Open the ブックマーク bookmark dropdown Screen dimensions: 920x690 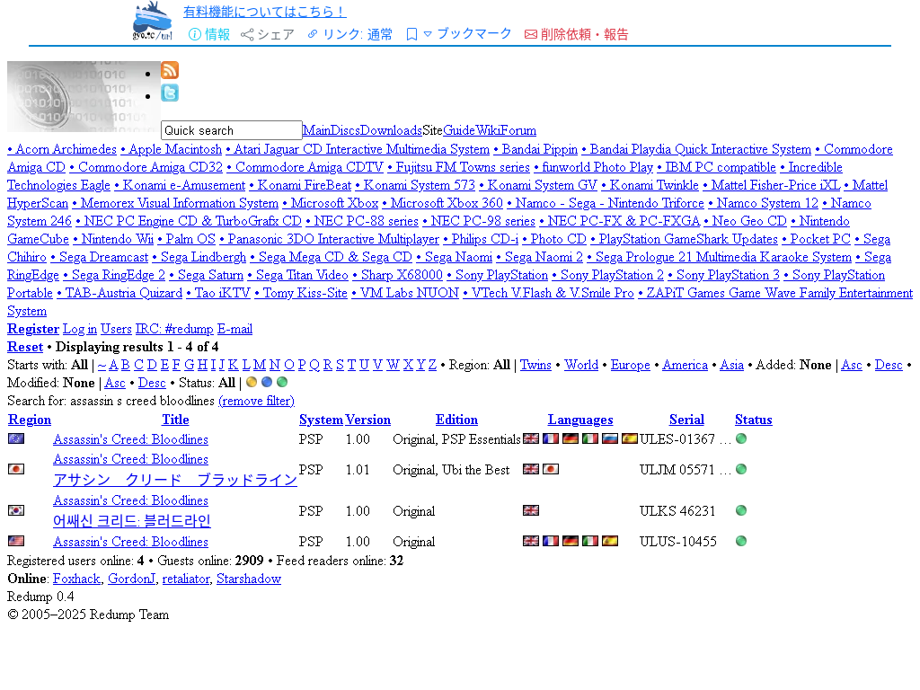[x=459, y=34]
